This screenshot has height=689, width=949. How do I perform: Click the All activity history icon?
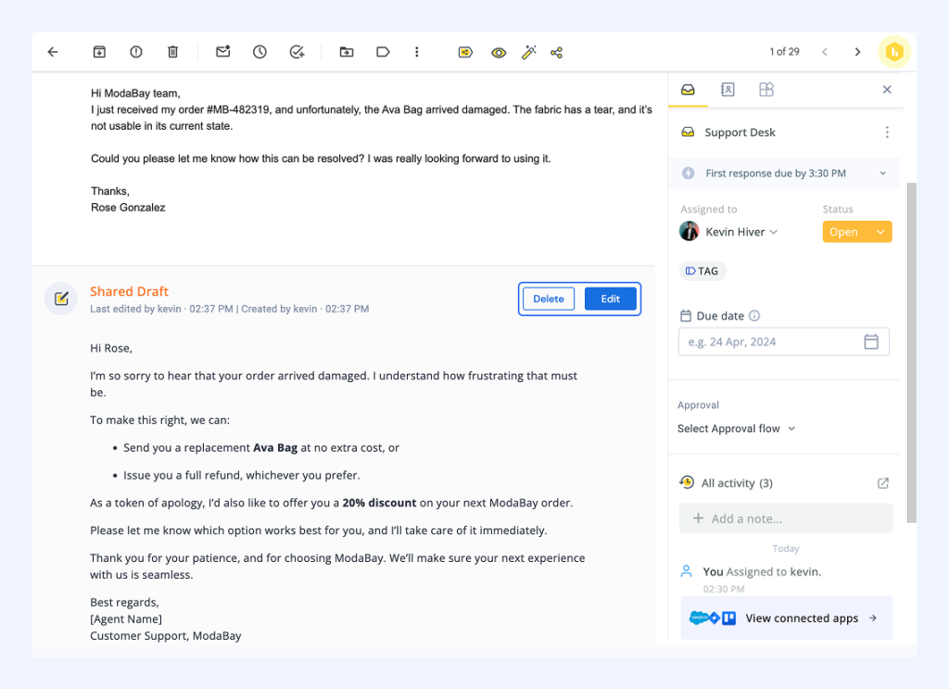[687, 482]
